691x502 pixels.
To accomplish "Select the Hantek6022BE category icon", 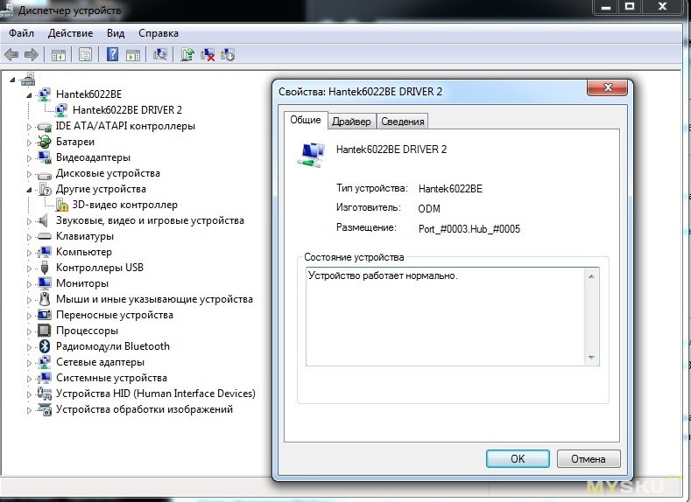I will 45,94.
